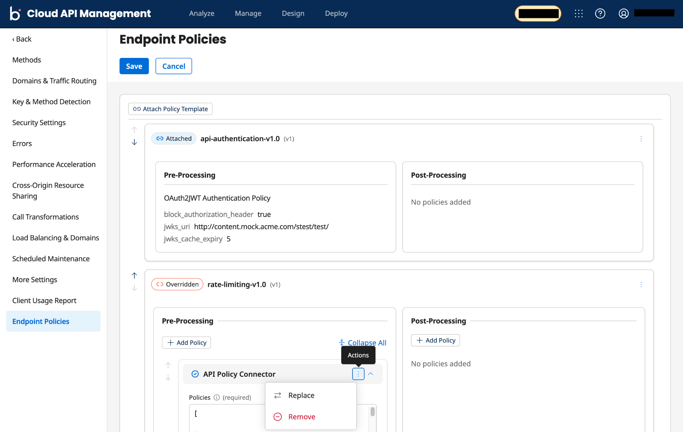Open the Manage top menu

point(248,13)
